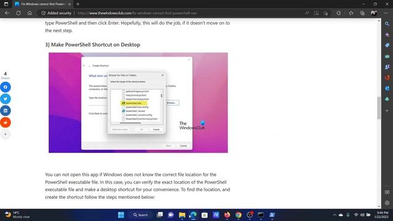Open OneDrive cloud tray icon
Screen dimensions: 393x221
tap(341, 215)
